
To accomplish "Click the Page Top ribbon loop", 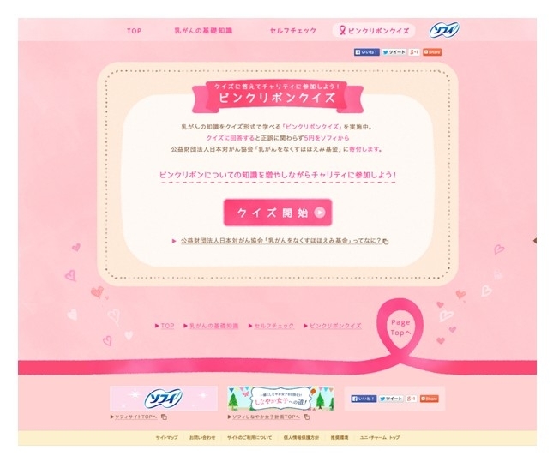I will (400, 327).
